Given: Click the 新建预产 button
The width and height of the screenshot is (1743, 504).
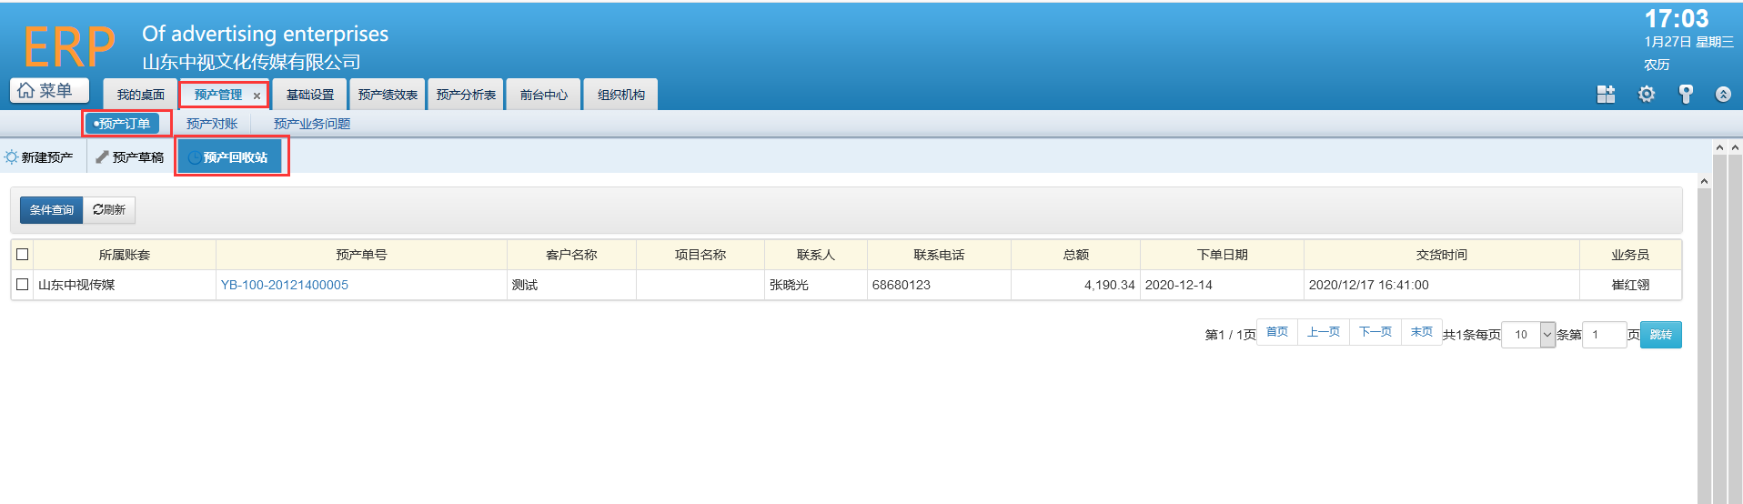Looking at the screenshot, I should click(39, 157).
